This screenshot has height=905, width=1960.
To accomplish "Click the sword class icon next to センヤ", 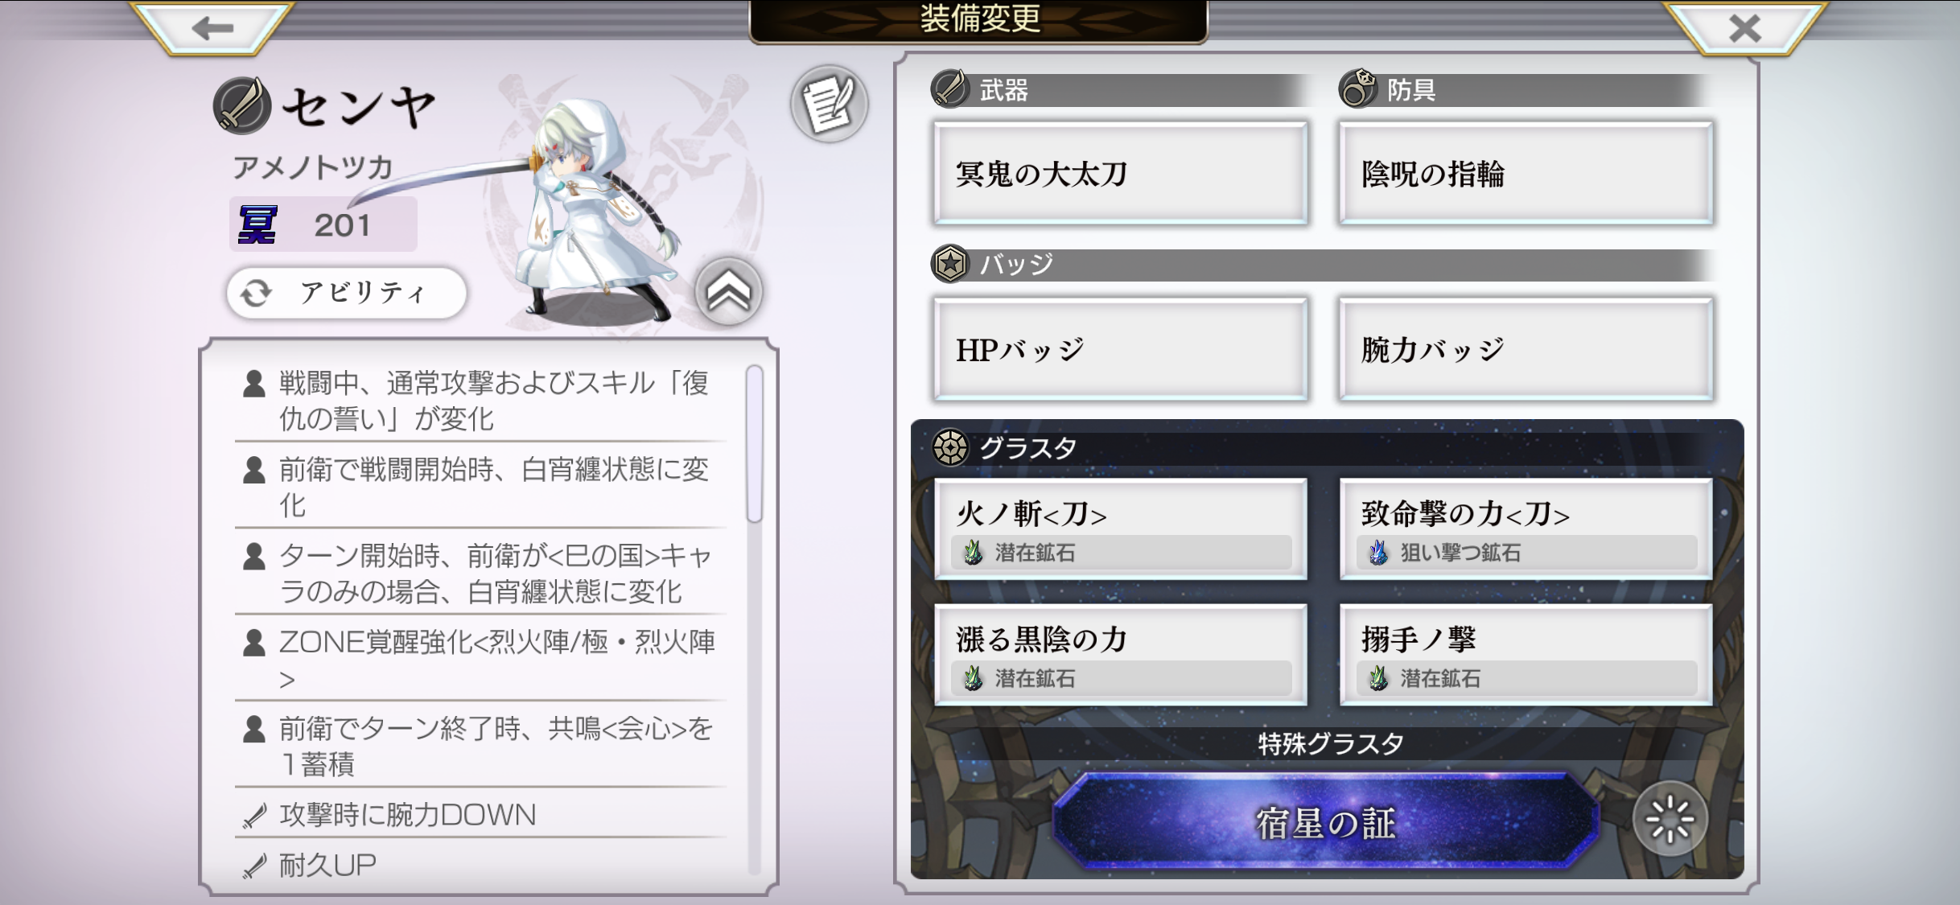I will 242,105.
